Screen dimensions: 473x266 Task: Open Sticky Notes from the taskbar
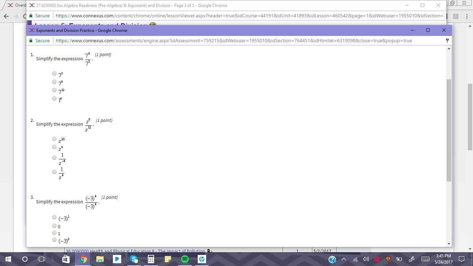[168, 259]
